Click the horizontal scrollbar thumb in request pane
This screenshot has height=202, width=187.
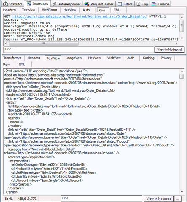(x=44, y=43)
